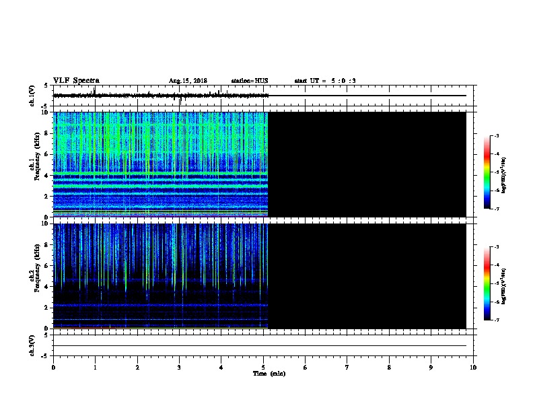Click time-axis tick label "7" at bottom

347,368
